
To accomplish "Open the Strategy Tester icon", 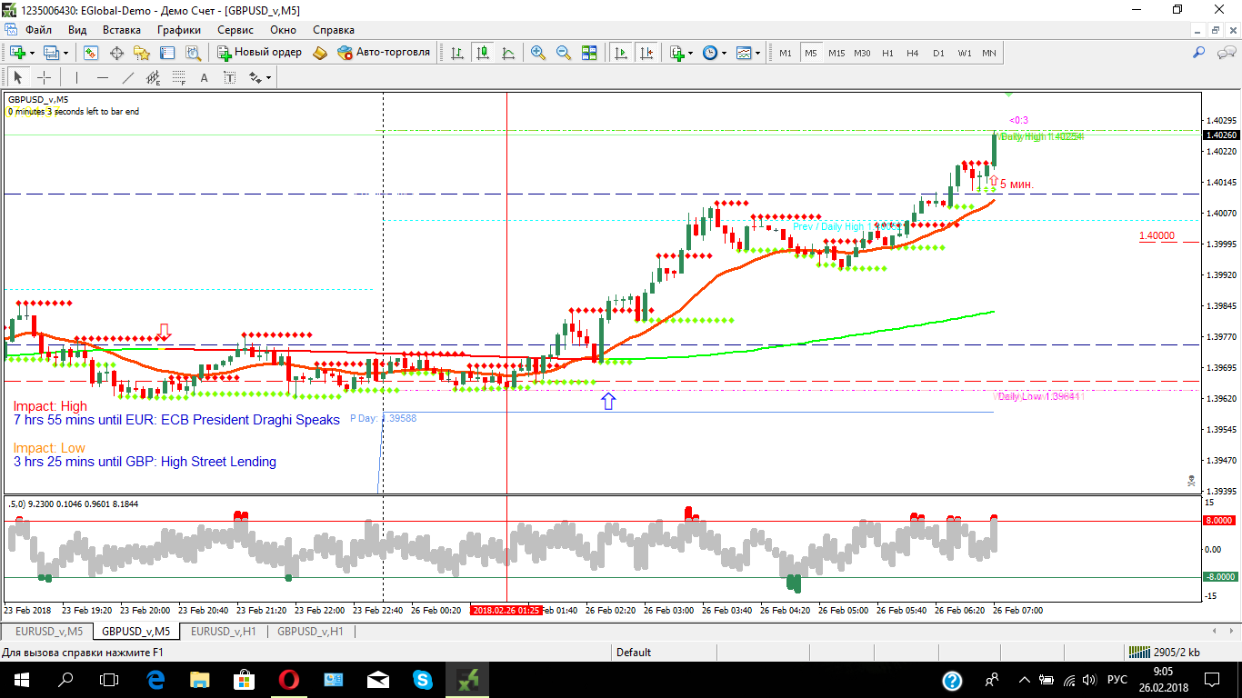I will [x=194, y=53].
